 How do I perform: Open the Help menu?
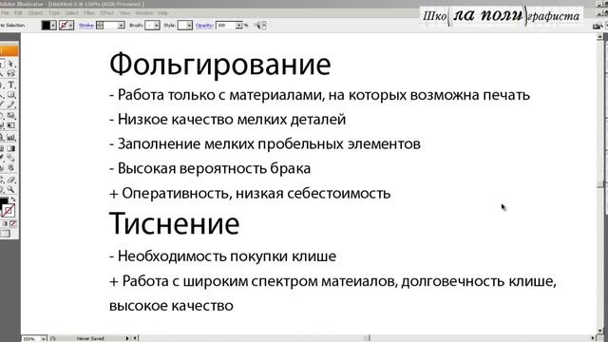coord(162,13)
